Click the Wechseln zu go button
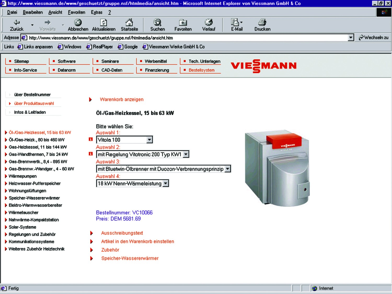The width and height of the screenshot is (392, 294). click(373, 38)
